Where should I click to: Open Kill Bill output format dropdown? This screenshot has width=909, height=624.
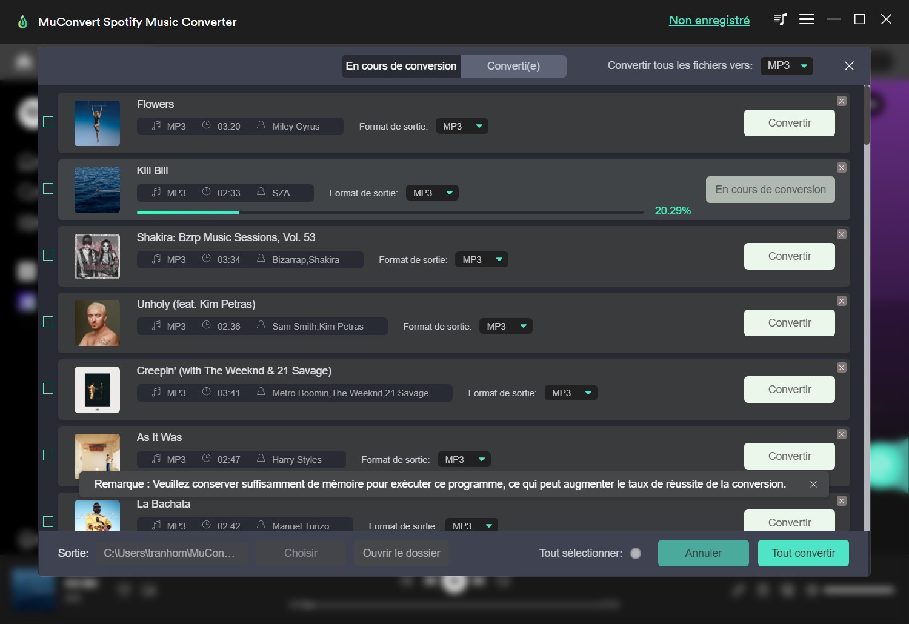click(x=432, y=193)
